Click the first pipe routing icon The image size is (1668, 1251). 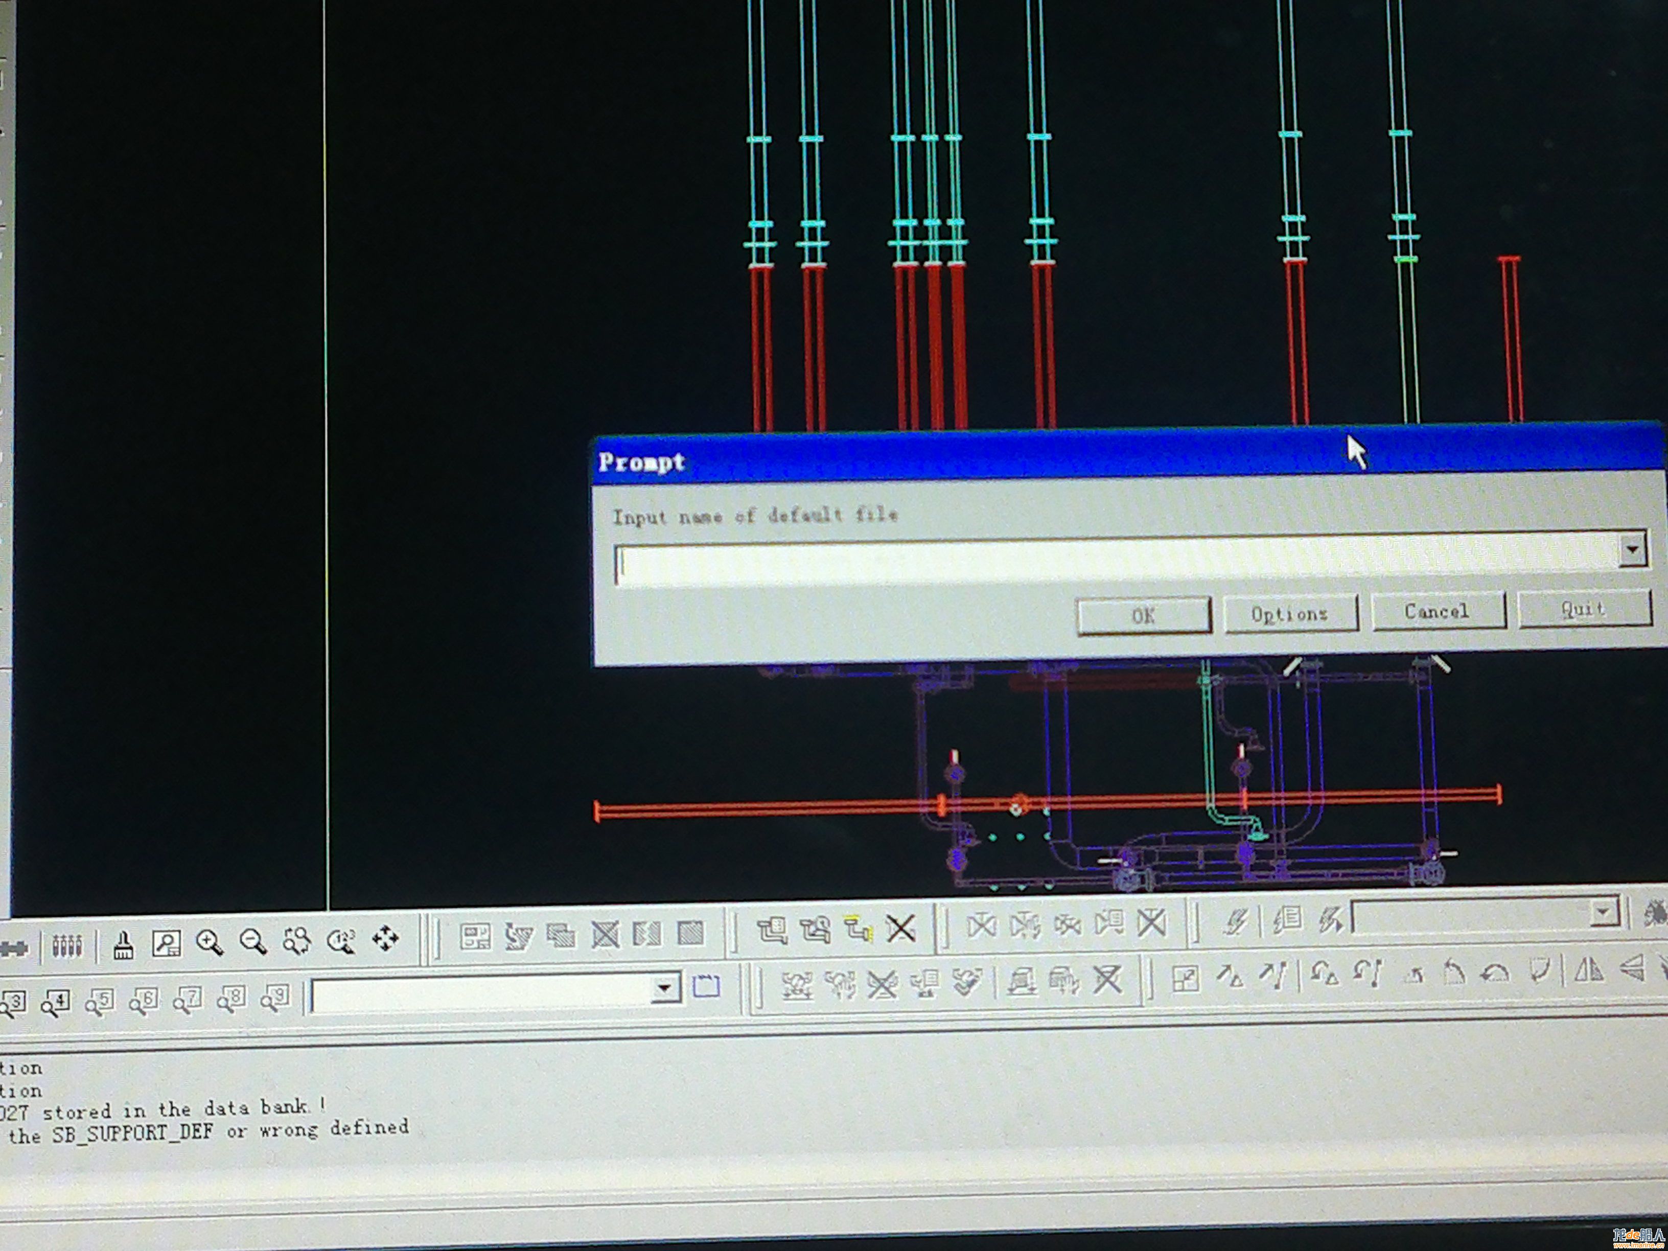tap(772, 931)
